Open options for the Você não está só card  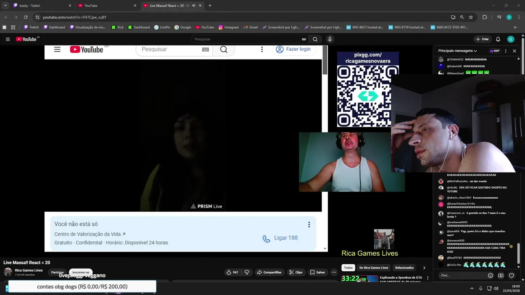(x=309, y=225)
